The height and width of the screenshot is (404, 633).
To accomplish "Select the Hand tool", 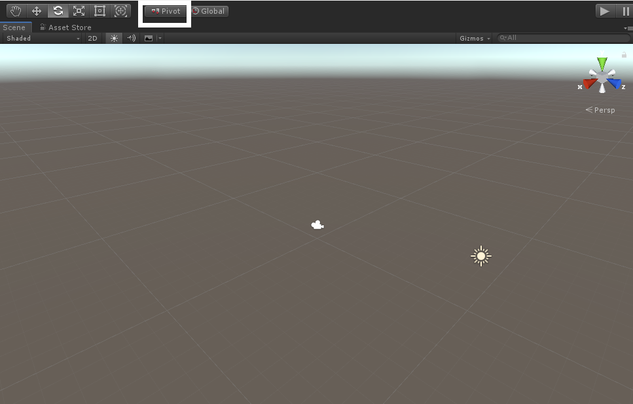I will [14, 10].
